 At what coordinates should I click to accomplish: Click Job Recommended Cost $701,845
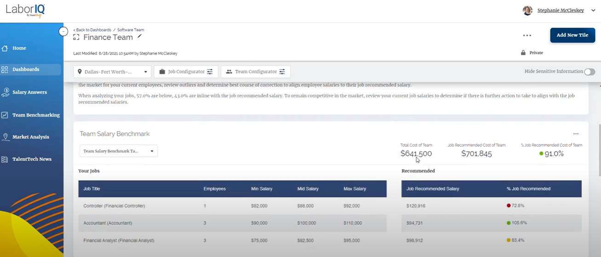476,154
